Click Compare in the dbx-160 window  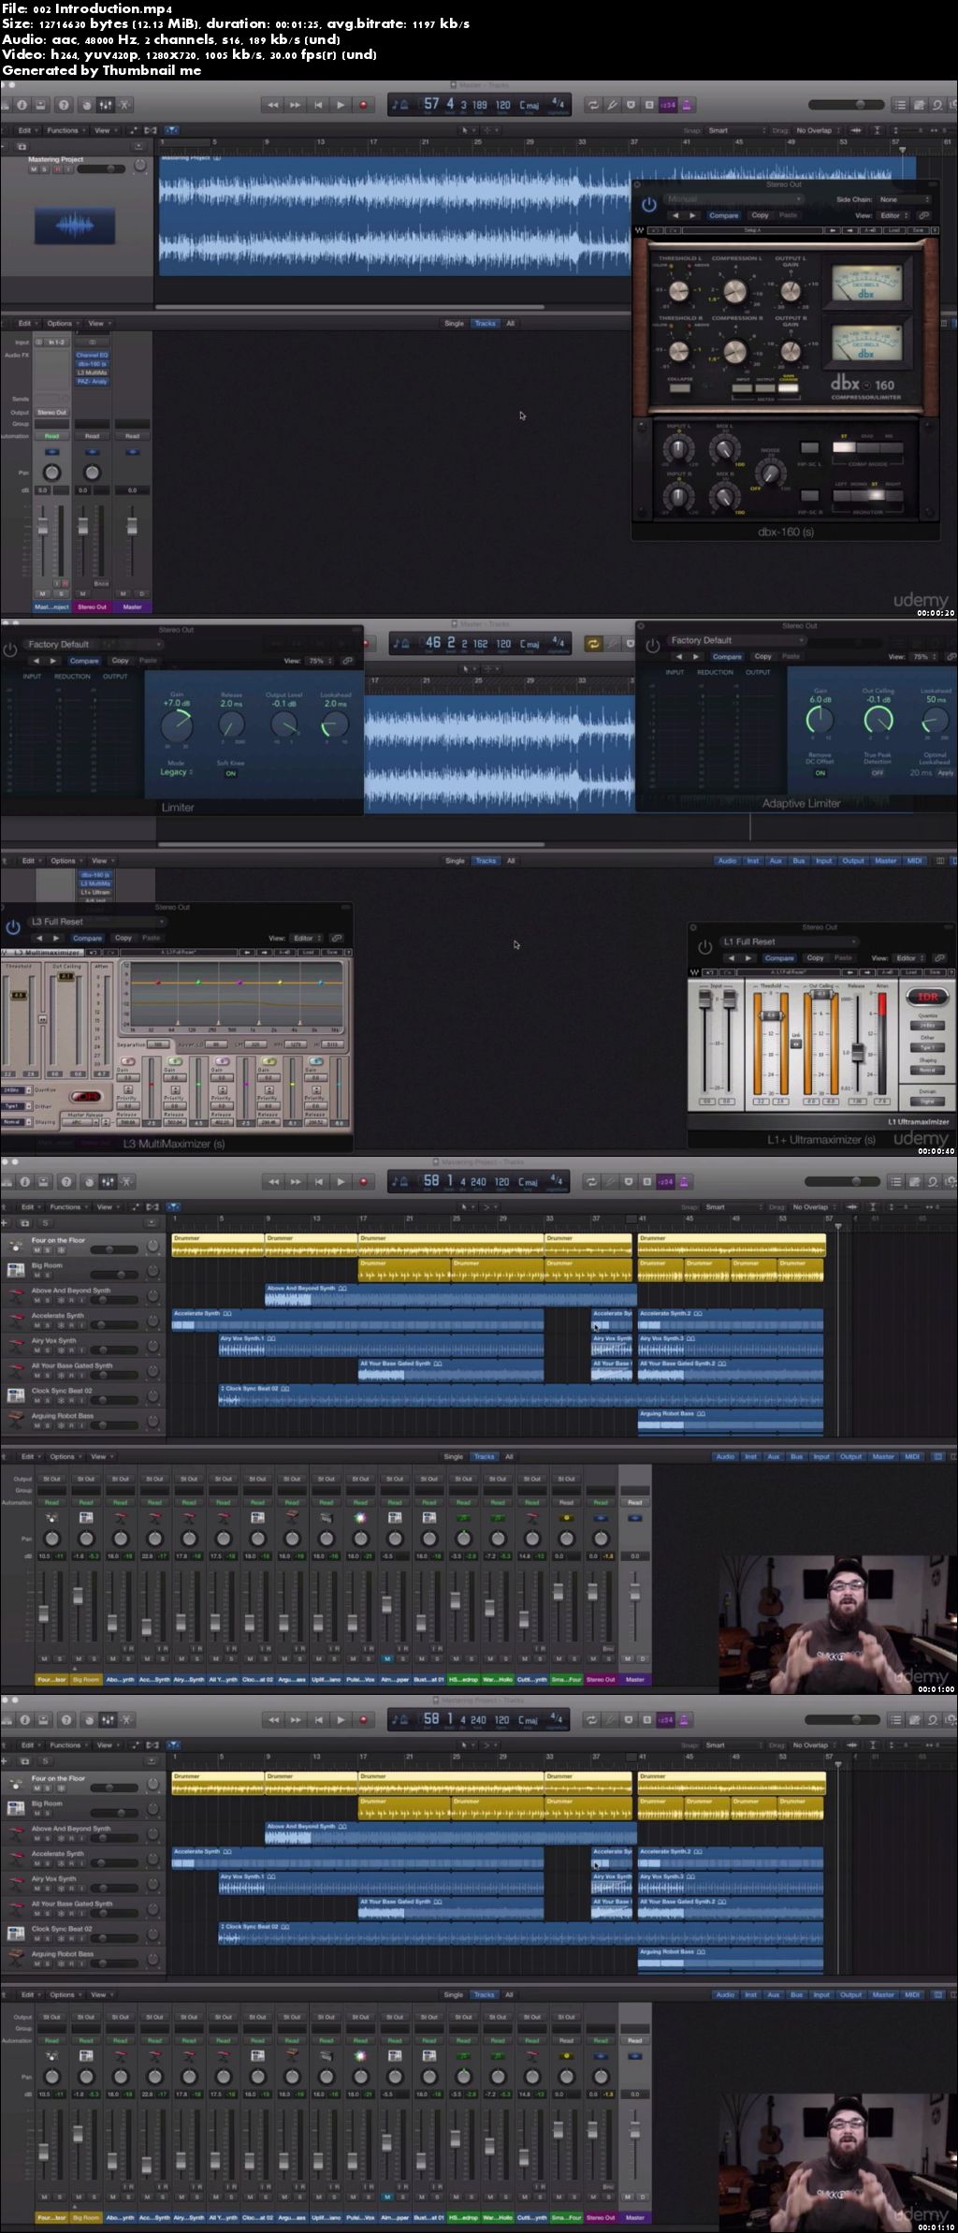[x=723, y=215]
